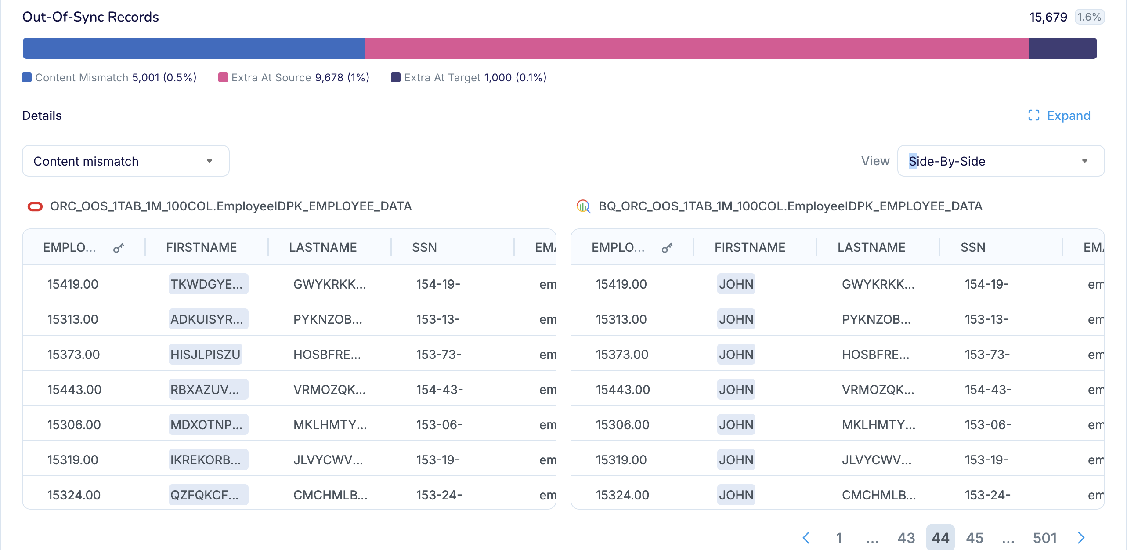Return to page 1
The height and width of the screenshot is (550, 1127).
(839, 537)
